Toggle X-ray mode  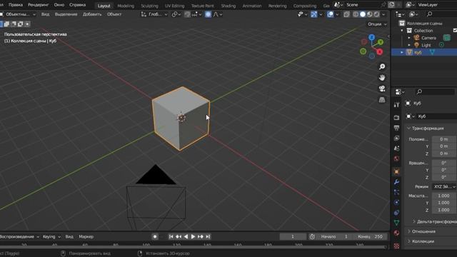click(x=346, y=14)
